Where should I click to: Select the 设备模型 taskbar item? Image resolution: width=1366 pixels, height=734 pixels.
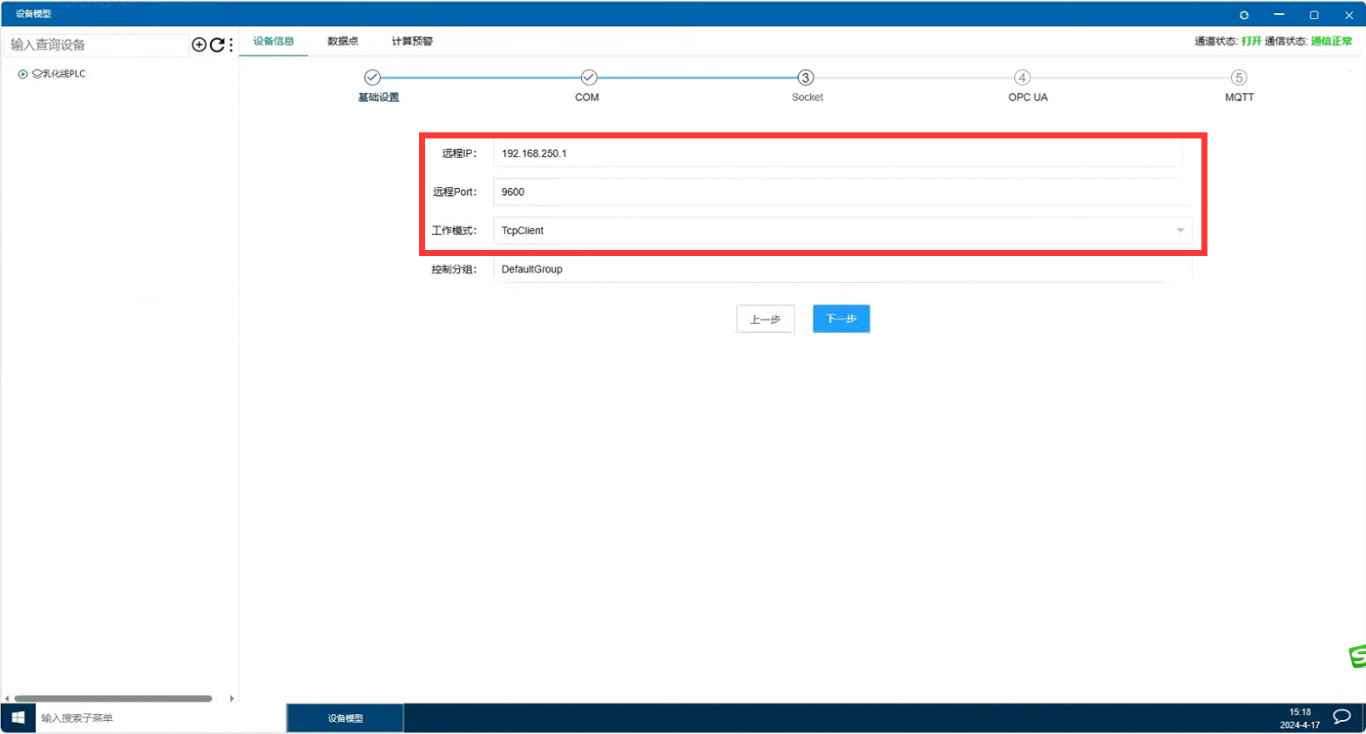pos(346,718)
